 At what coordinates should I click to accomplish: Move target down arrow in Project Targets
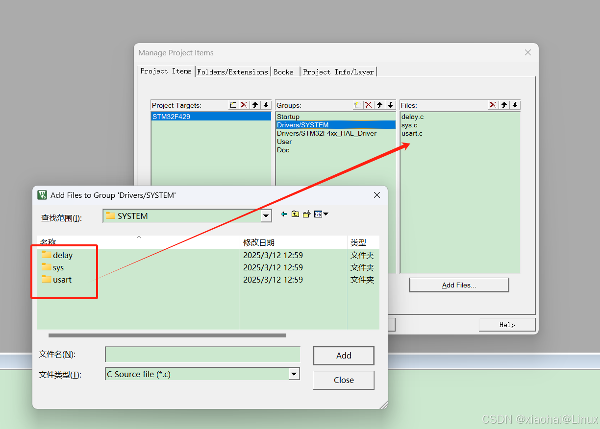[x=266, y=105]
